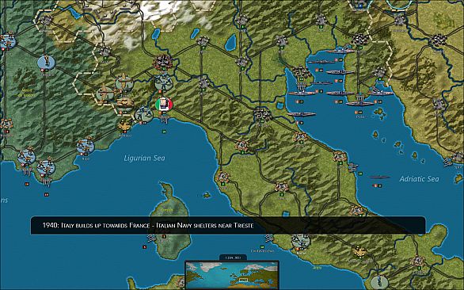Select the lone French soldier unit in blue circle
Image resolution: width=464 pixels, height=290 pixels.
point(47,63)
